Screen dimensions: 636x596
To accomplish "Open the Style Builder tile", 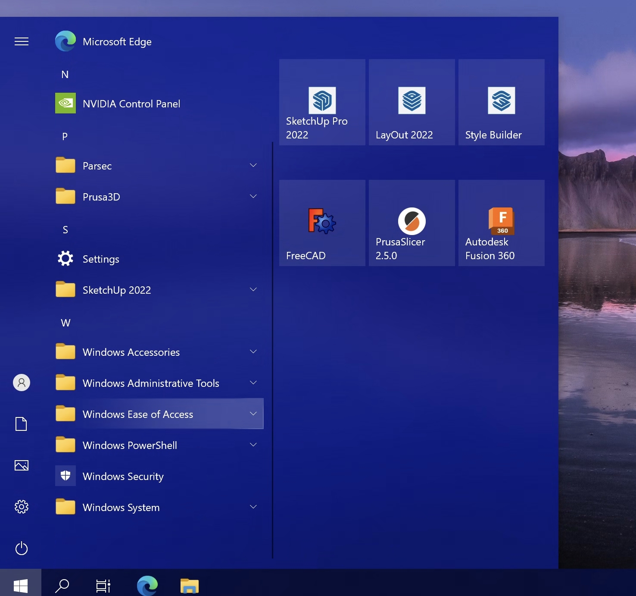I will pos(502,102).
